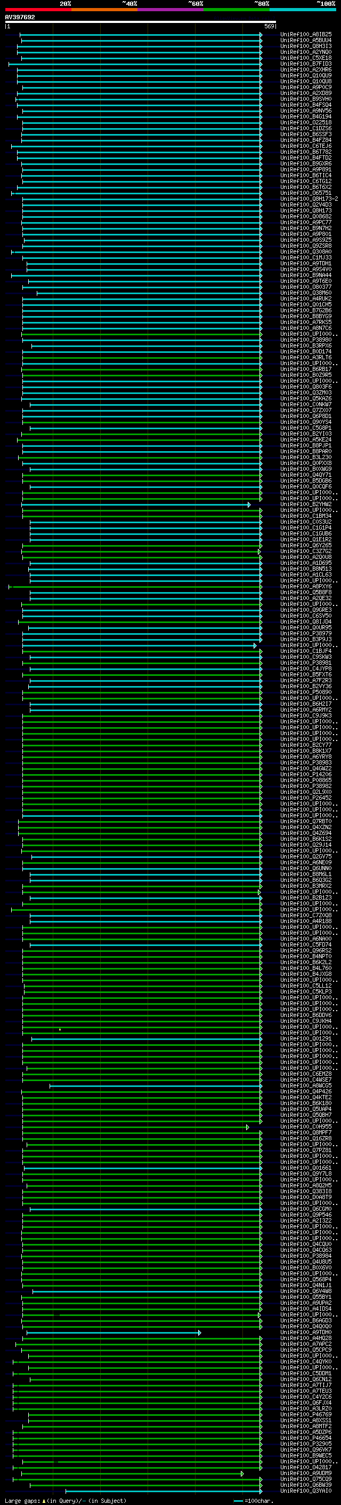The height and width of the screenshot is (1505, 341).
Task: Select label UniRef100_P26452
Action: (306, 798)
